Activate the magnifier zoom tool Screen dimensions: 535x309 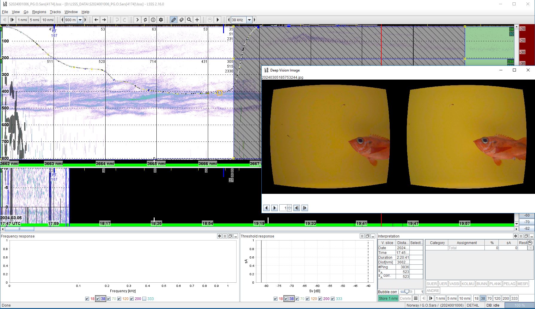189,20
